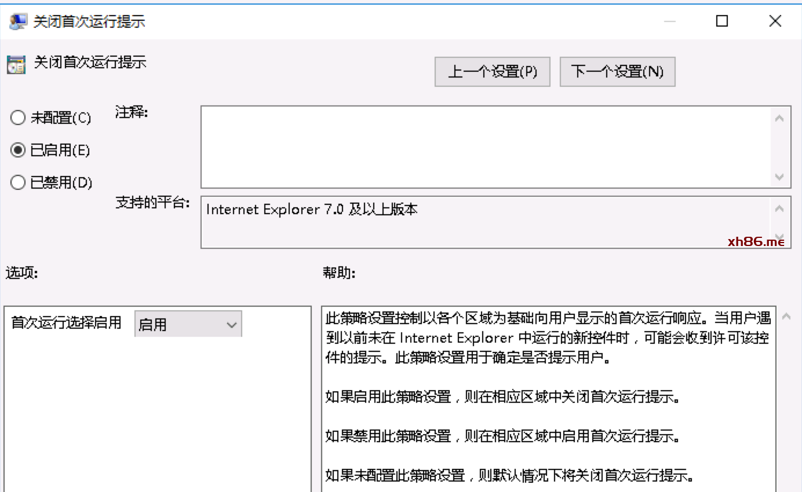Maximize the policy settings window
Viewport: 802px width, 492px height.
pyautogui.click(x=721, y=21)
